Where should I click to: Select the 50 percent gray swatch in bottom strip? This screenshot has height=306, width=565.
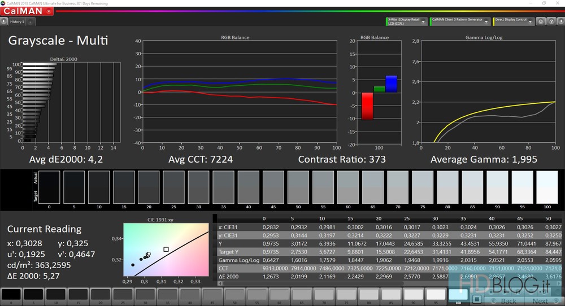(234, 295)
